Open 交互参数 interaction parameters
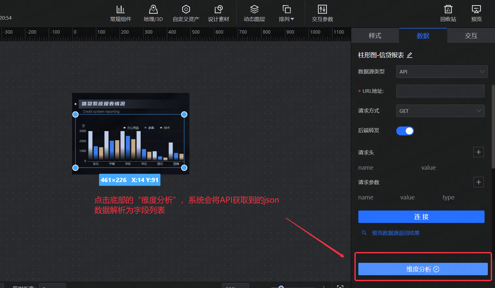 pos(322,13)
